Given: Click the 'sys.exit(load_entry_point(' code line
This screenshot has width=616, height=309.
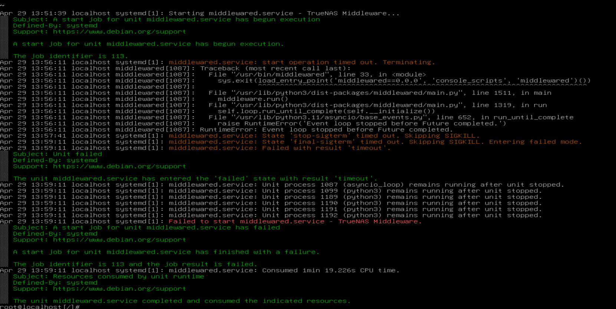Looking at the screenshot, I should [404, 80].
